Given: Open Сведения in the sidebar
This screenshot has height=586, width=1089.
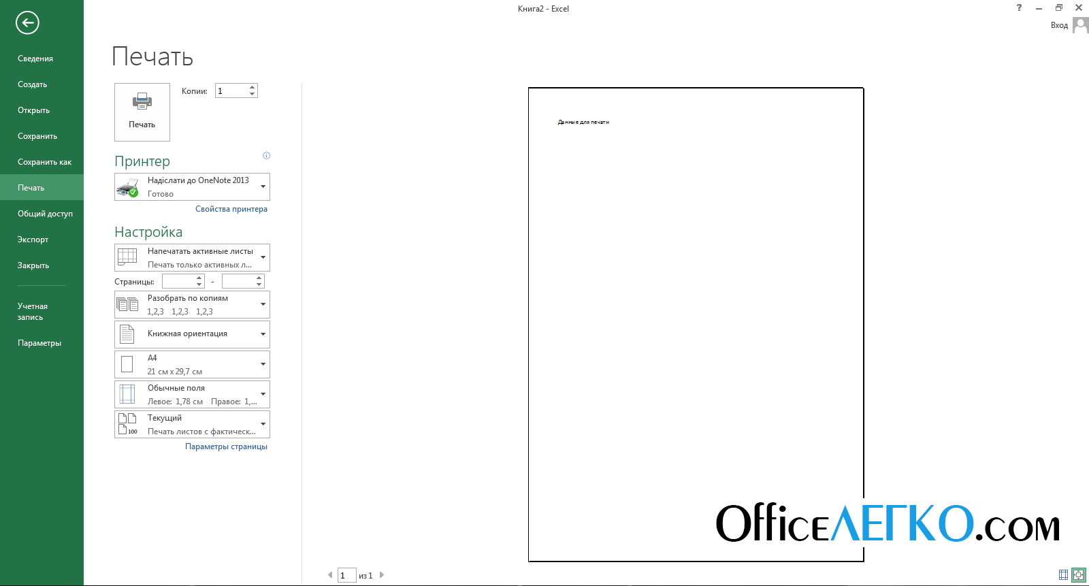Looking at the screenshot, I should coord(42,59).
